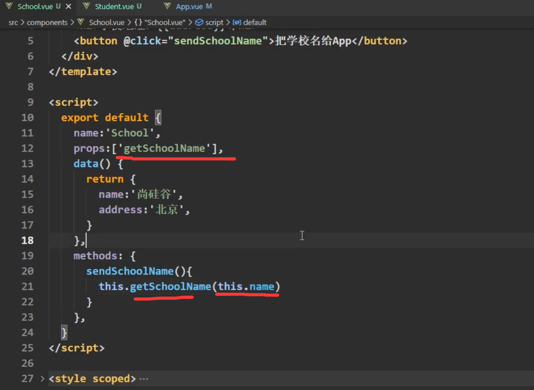Place cursor at end of line 18
The width and height of the screenshot is (534, 390).
coord(86,240)
